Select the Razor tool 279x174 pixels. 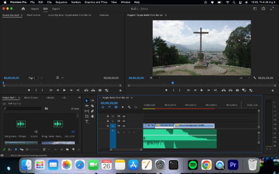tap(92, 106)
